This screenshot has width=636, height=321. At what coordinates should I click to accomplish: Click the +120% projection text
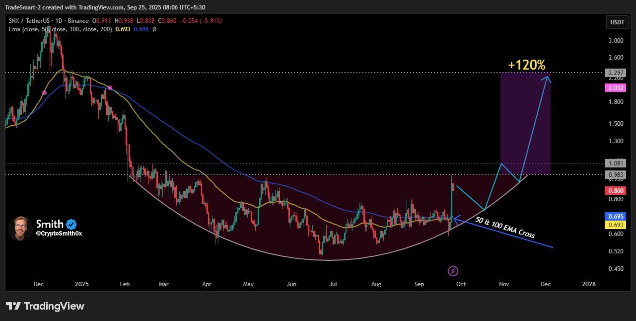click(x=526, y=65)
